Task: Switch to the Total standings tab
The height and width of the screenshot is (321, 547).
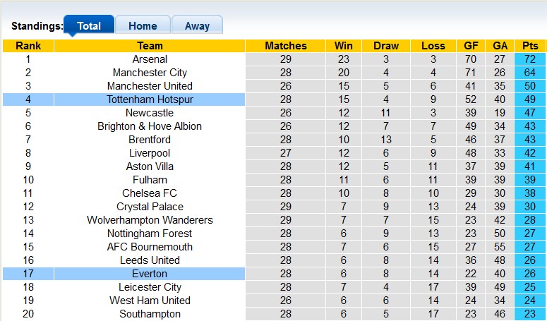Action: 89,26
